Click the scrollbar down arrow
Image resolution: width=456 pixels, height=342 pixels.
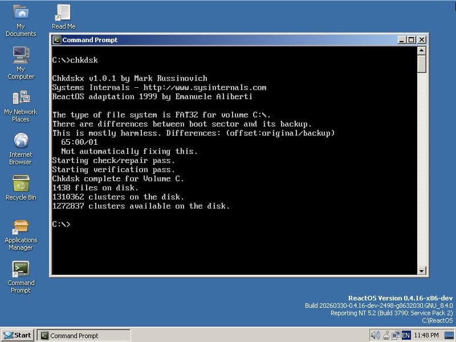pyautogui.click(x=422, y=271)
